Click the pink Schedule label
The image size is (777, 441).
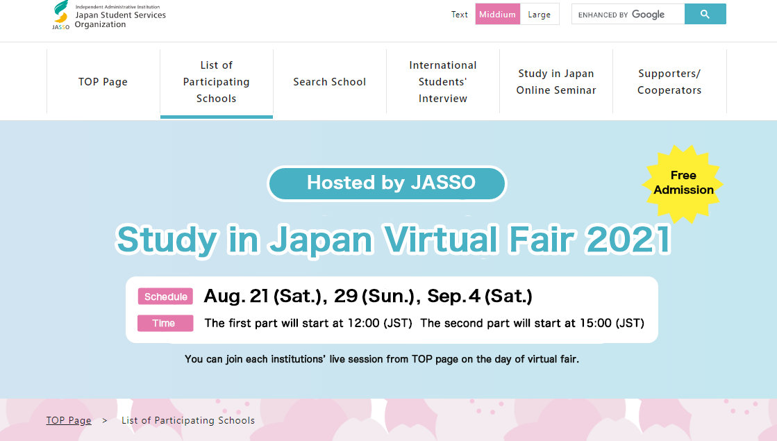[165, 297]
